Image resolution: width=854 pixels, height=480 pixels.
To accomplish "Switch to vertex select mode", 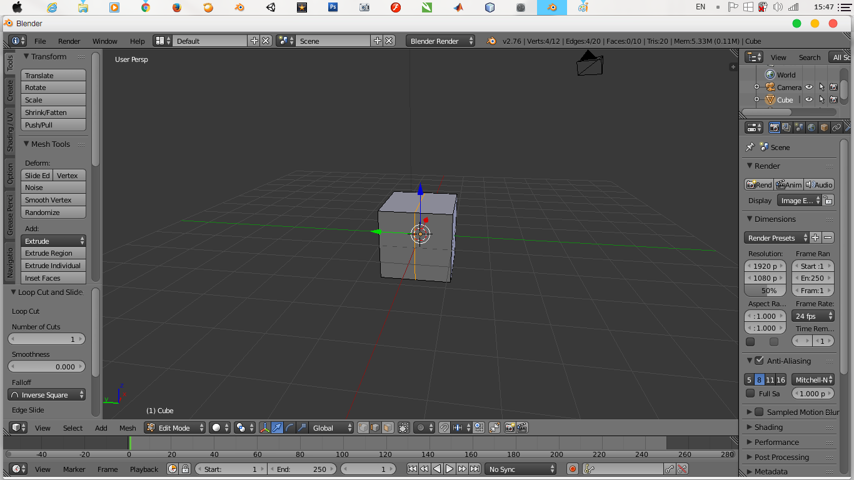I will coord(363,427).
